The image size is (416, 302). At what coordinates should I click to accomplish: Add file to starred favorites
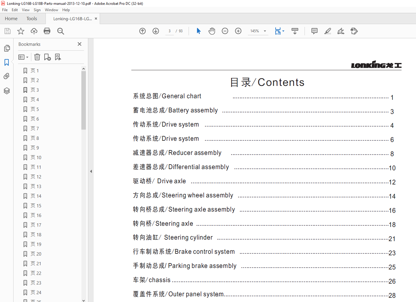click(x=21, y=31)
